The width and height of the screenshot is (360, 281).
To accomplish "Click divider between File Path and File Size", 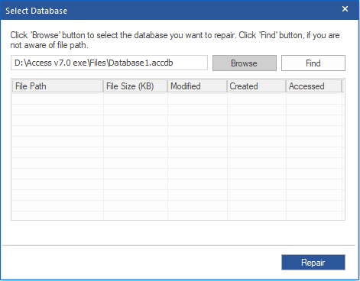I will [x=103, y=86].
